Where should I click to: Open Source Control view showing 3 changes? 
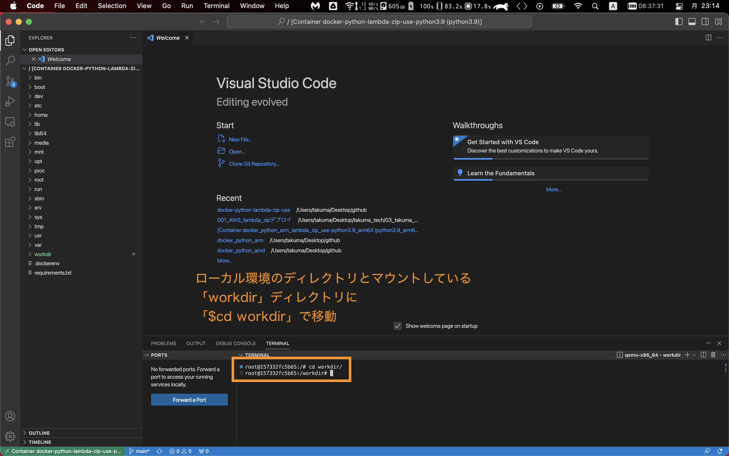pos(10,81)
